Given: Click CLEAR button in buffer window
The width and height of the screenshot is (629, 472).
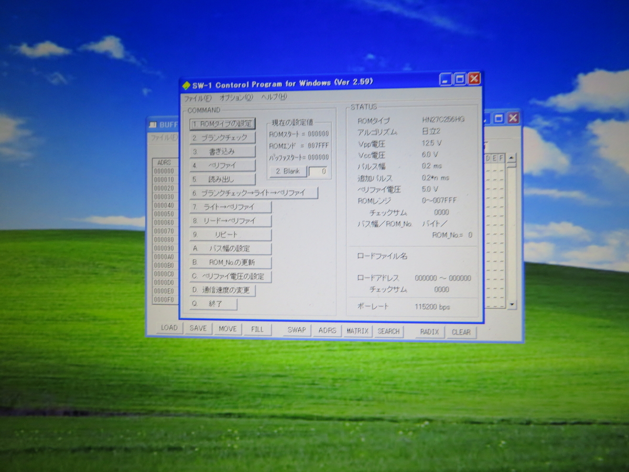Looking at the screenshot, I should click(x=461, y=332).
